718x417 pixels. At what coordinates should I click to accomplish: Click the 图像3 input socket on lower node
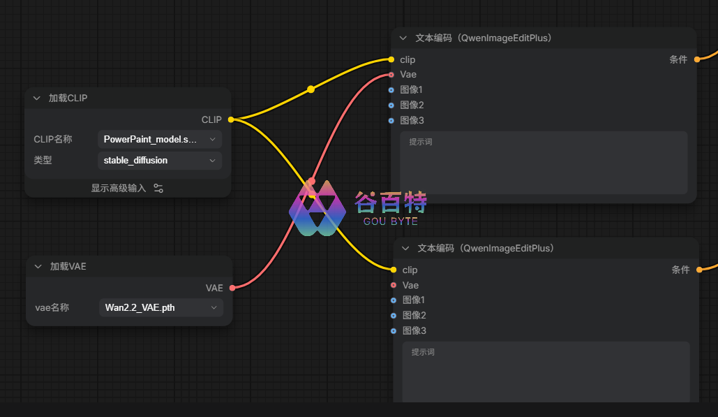tap(394, 331)
